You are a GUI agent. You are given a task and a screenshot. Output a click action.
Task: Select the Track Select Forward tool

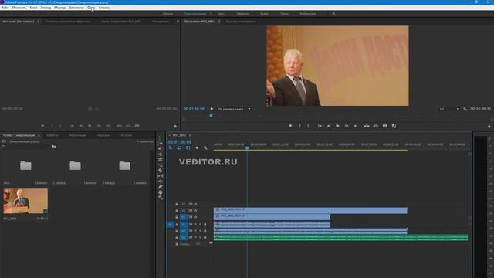point(160,144)
